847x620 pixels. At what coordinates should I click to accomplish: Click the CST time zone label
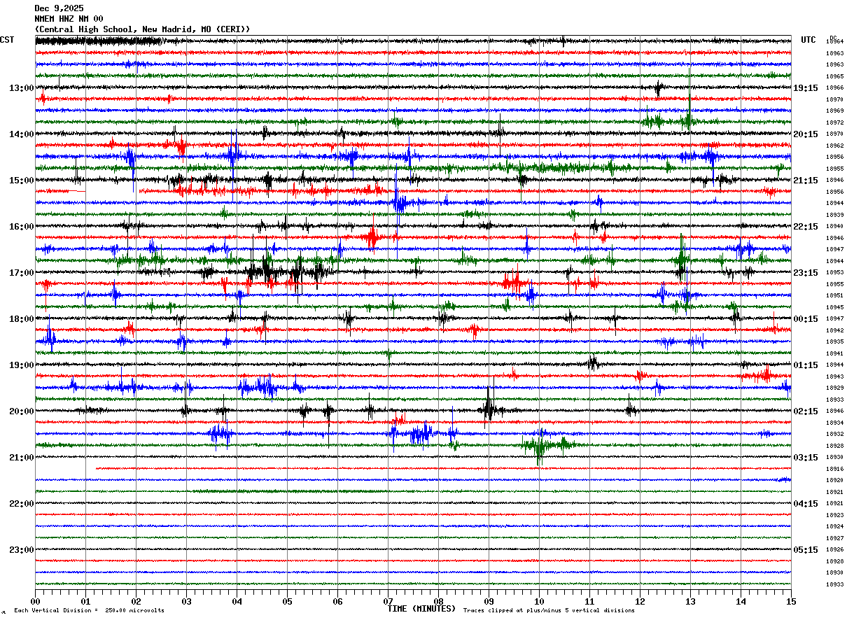[7, 40]
